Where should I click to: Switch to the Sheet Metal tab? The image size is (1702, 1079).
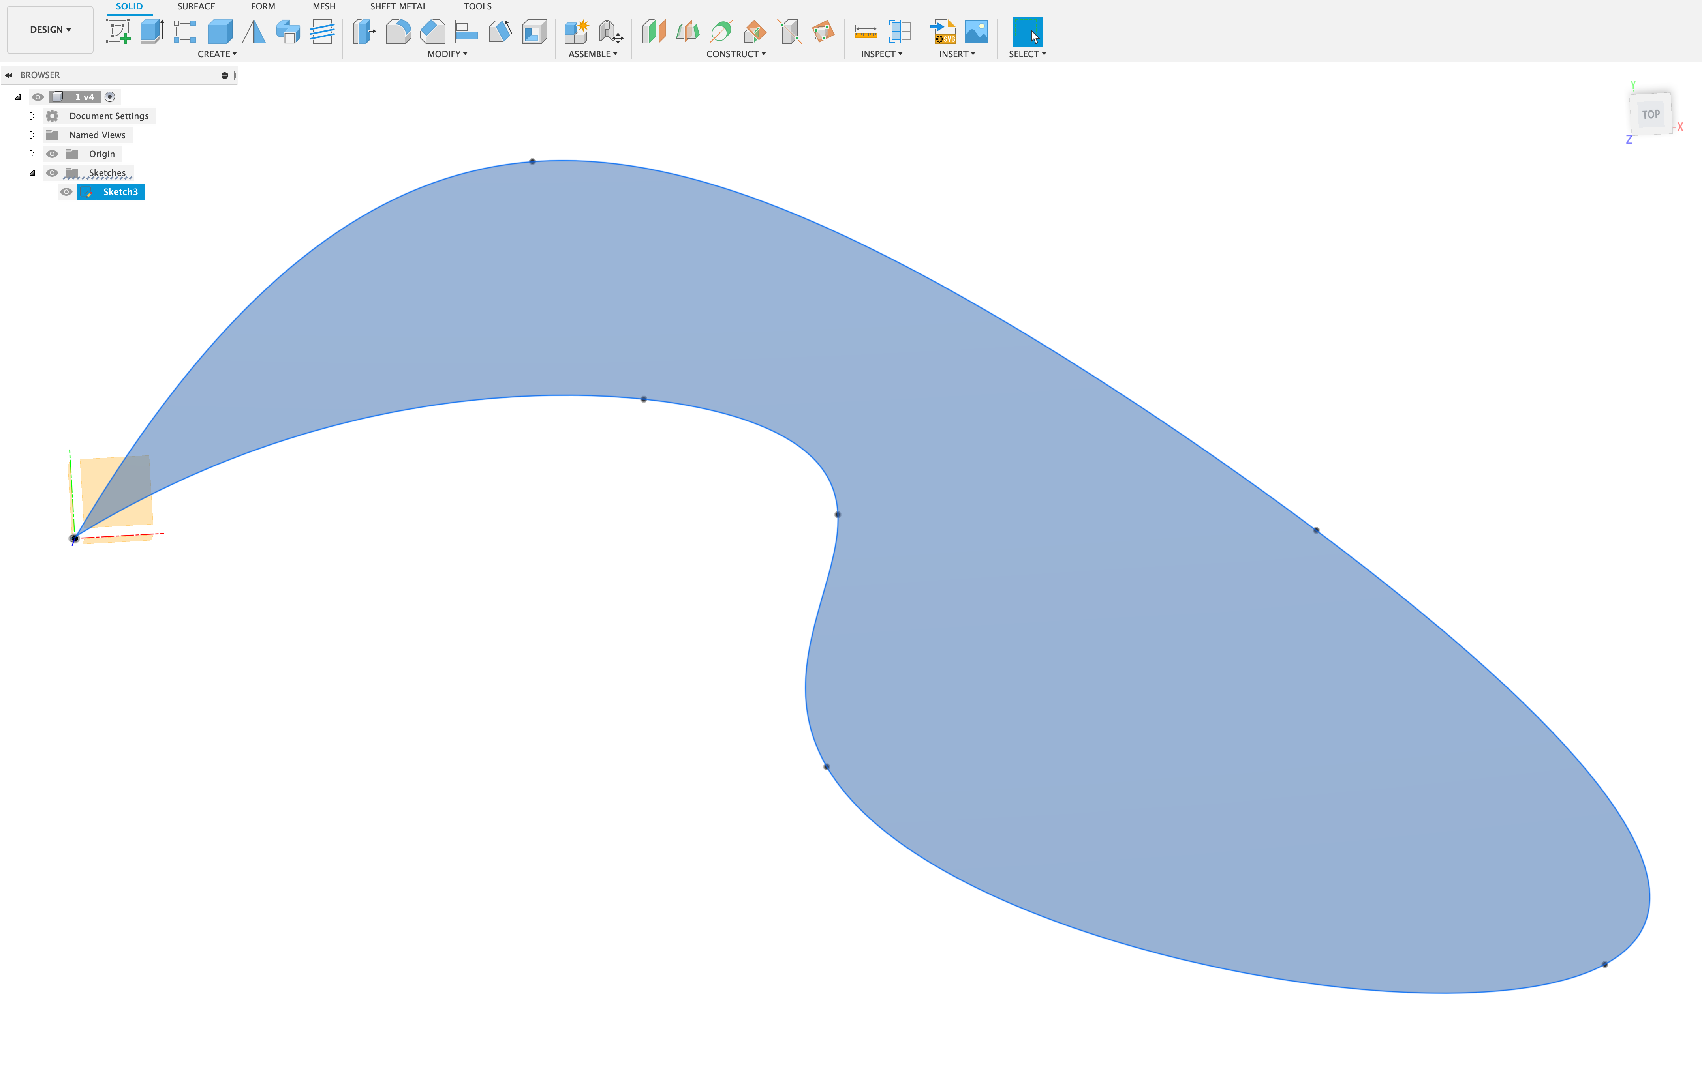[398, 6]
